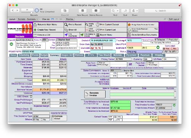This screenshot has height=138, width=191.
Task: Click View as a List icon
Action: [x=35, y=35]
